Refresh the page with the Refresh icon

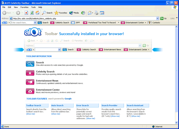[x=32, y=13]
